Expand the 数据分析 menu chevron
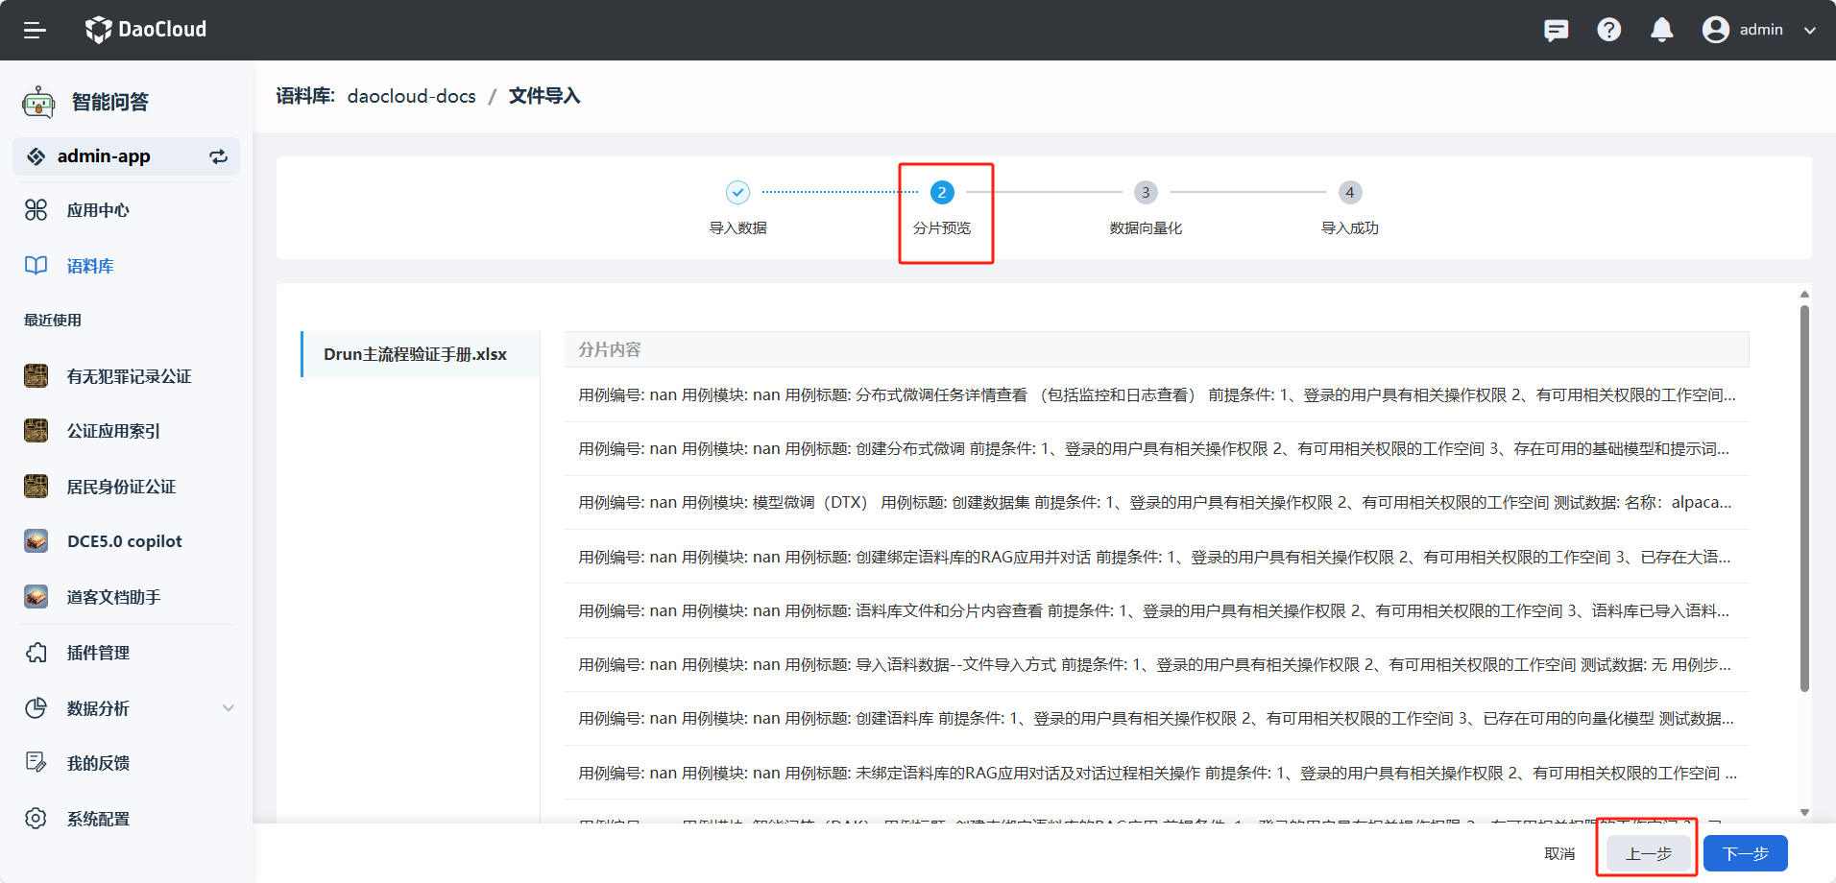 (x=228, y=708)
